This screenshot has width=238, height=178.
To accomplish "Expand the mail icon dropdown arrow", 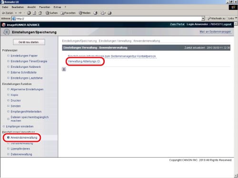I will click(x=105, y=13).
